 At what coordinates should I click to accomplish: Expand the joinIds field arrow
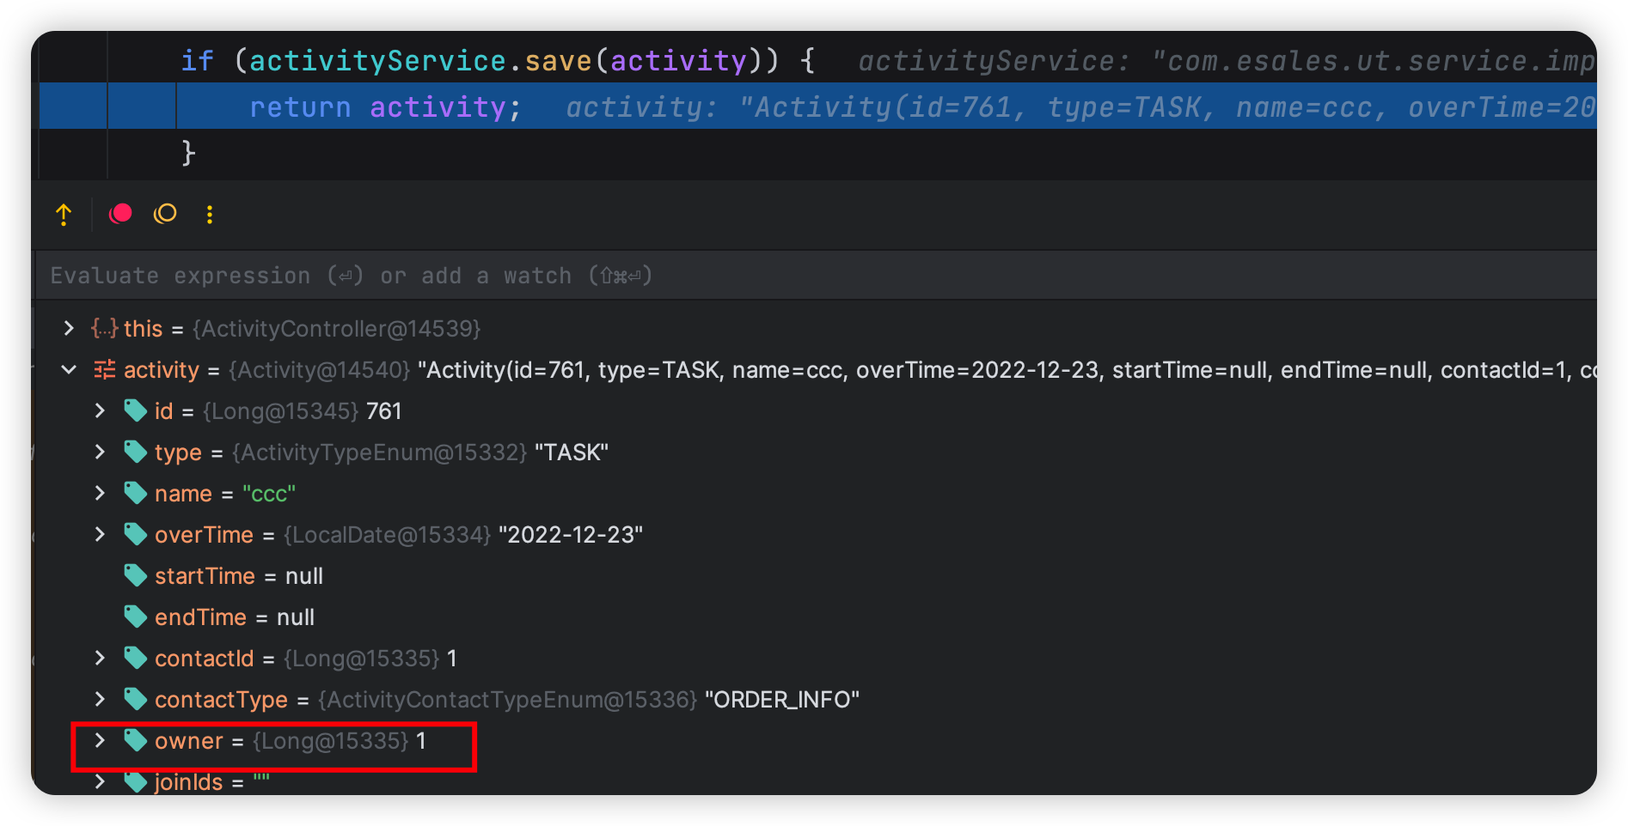click(x=100, y=781)
